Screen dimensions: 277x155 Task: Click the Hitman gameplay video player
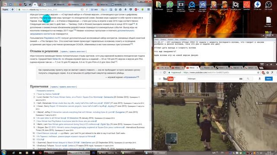click(x=215, y=117)
